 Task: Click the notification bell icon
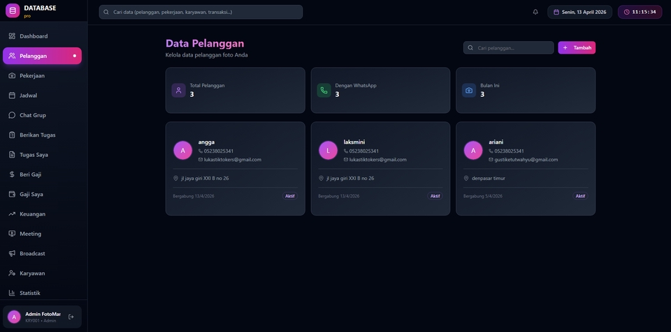pos(535,12)
